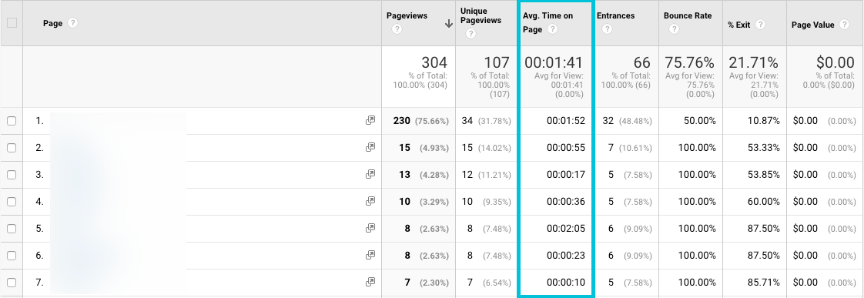Select the total unique pageviews 107
Viewport: 864px width, 298px height.
click(x=497, y=62)
